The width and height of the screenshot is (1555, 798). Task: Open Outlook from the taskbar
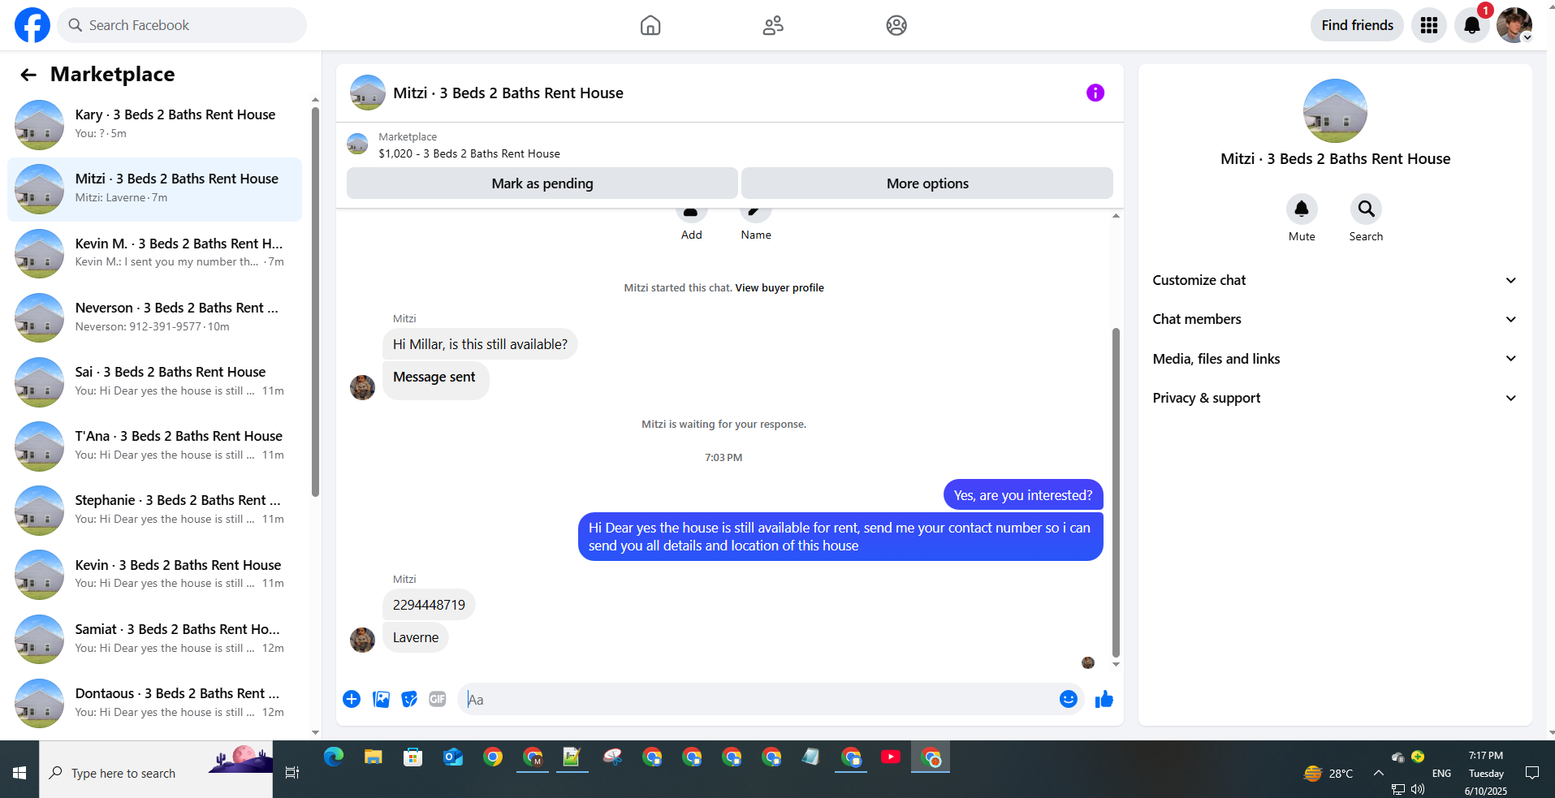(x=453, y=757)
